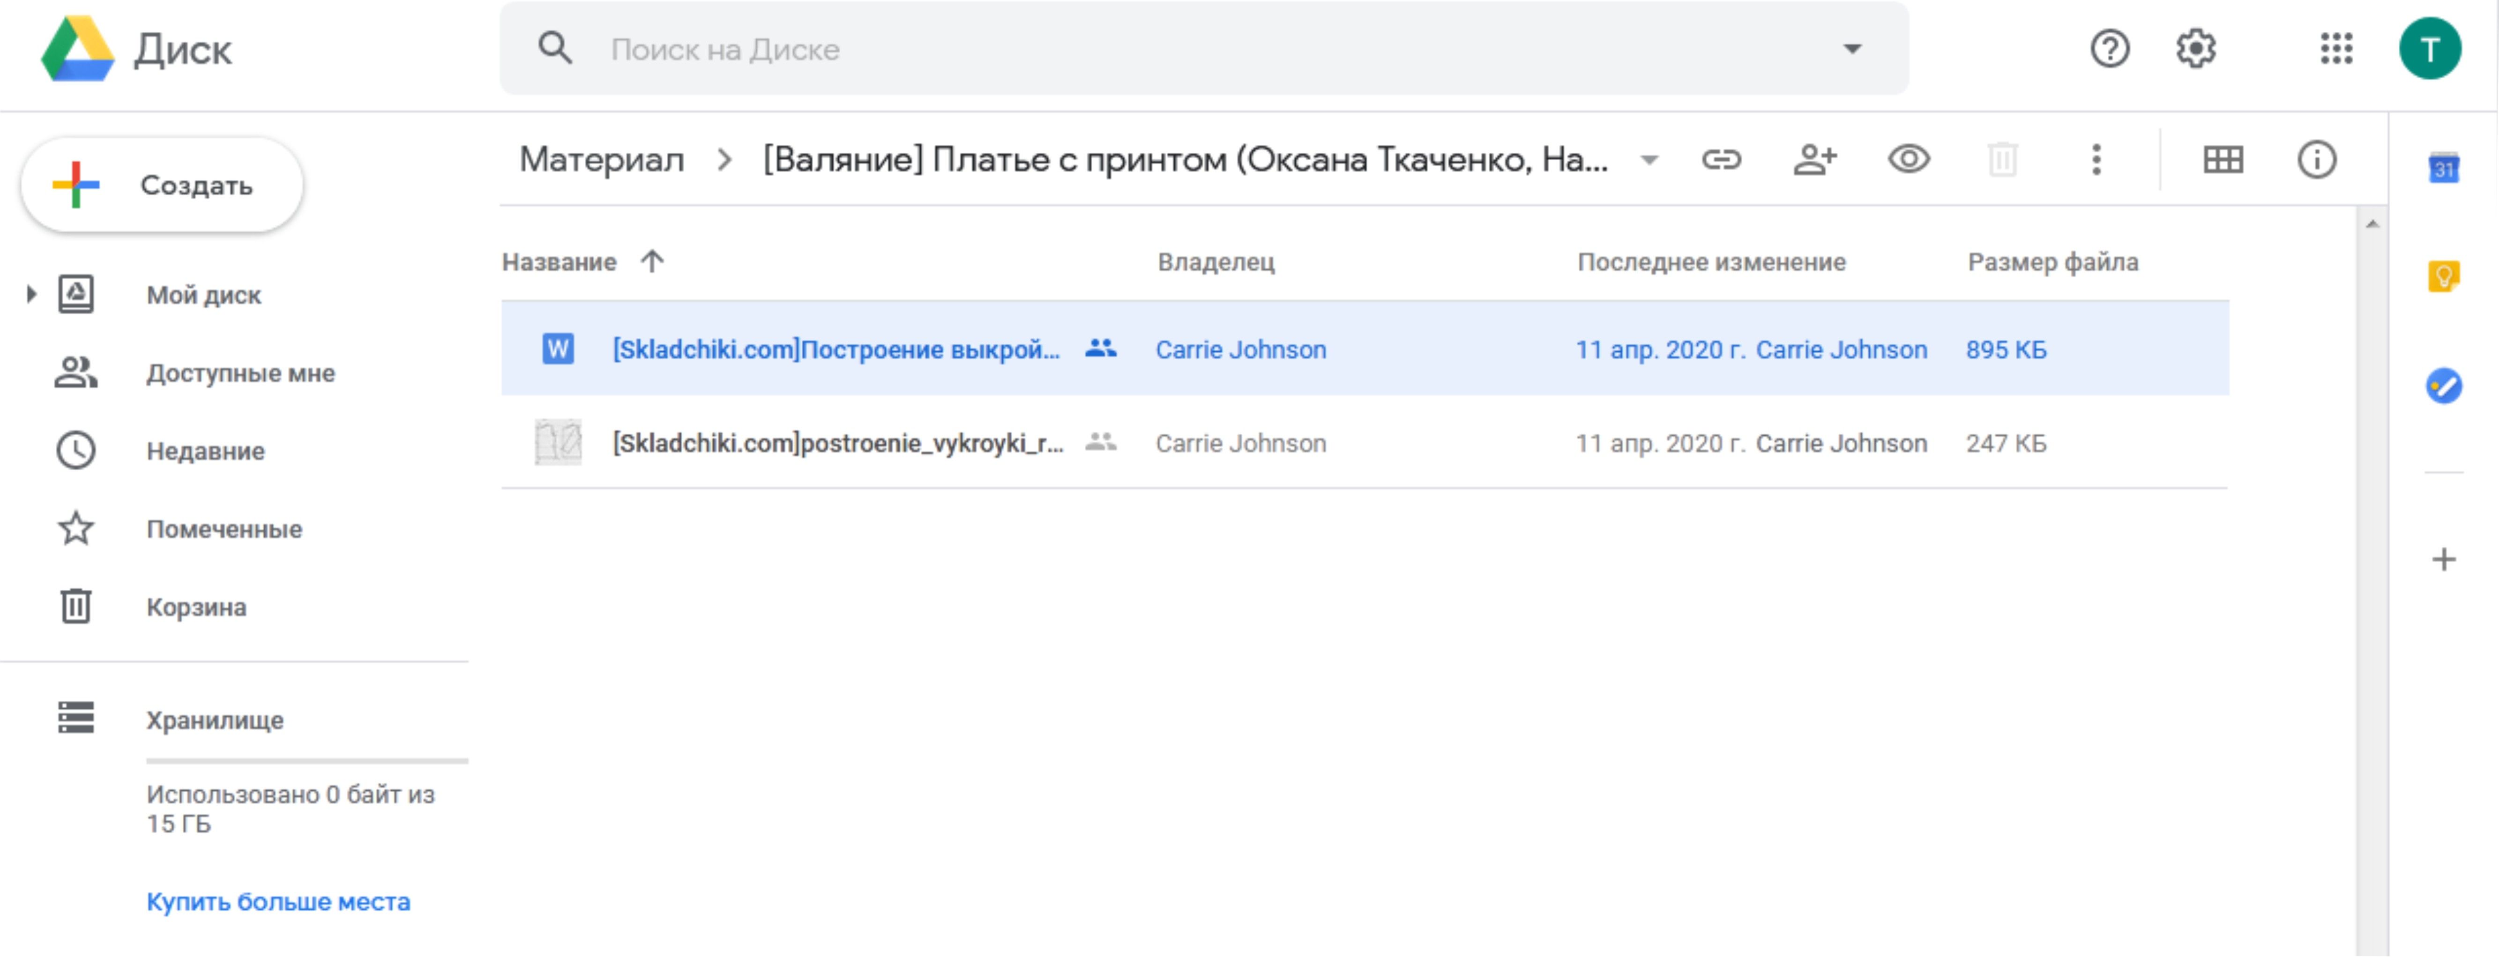Open folder name dropdown arrow in breadcrumb
This screenshot has width=2499, height=957.
(x=1648, y=160)
